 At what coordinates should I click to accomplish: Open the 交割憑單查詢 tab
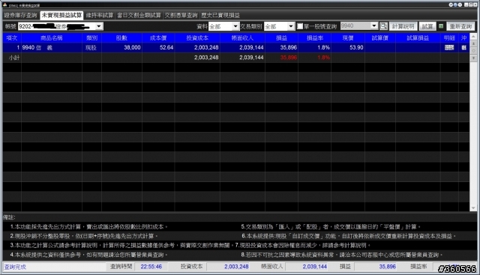click(181, 15)
